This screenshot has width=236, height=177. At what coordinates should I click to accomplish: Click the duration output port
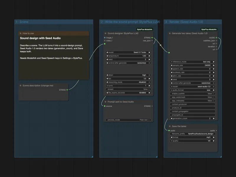217,47
